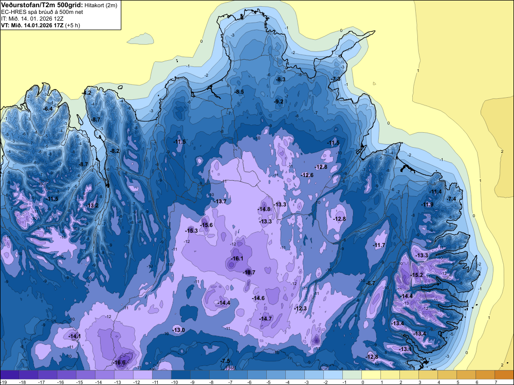Click the -14.6 temperature value
Screen dimensions: 514x385
point(259,298)
